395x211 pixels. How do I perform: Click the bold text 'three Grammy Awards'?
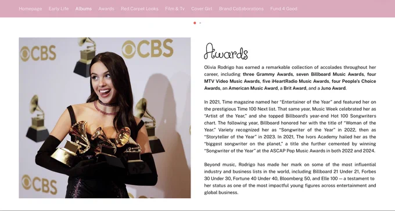point(268,74)
